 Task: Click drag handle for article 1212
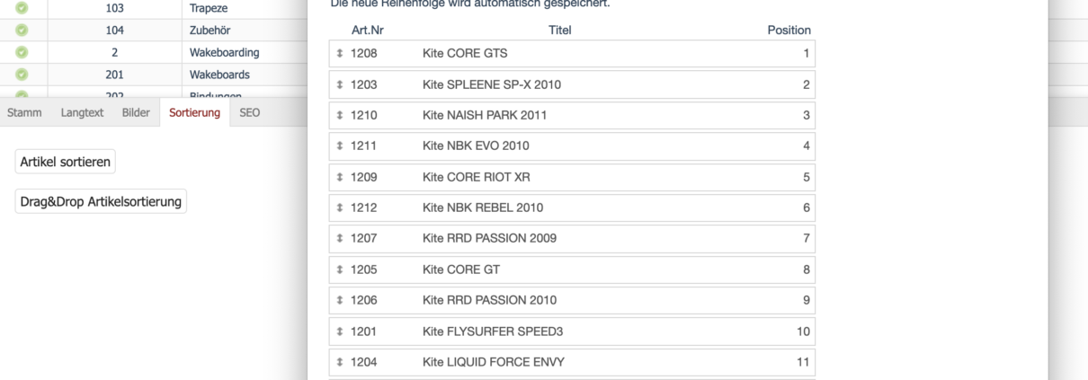[340, 208]
